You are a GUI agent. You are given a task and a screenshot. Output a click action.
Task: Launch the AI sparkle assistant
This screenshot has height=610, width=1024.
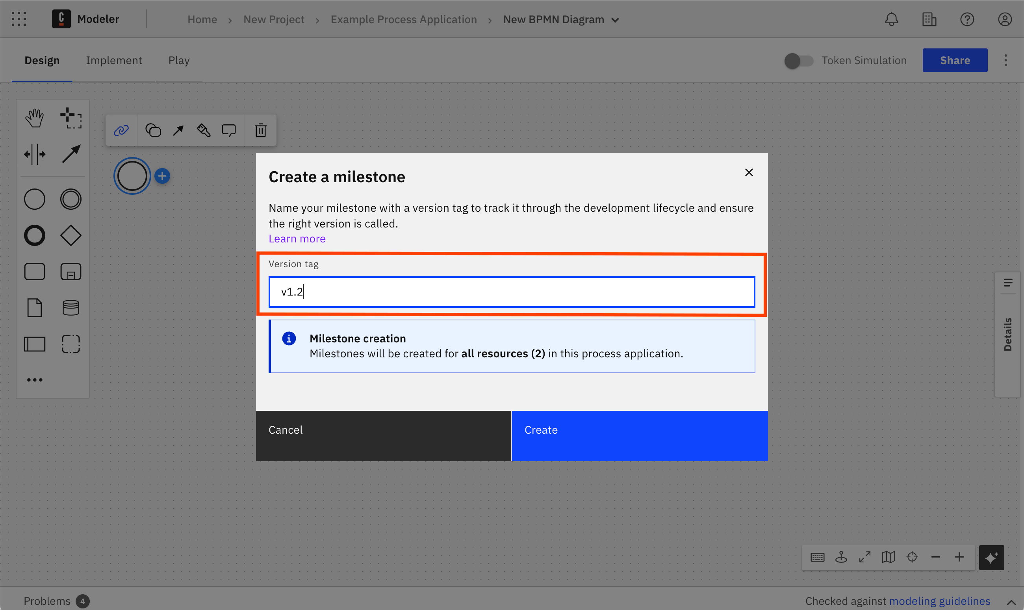tap(992, 557)
